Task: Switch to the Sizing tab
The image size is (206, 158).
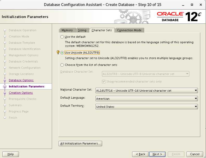Action: 82,30
